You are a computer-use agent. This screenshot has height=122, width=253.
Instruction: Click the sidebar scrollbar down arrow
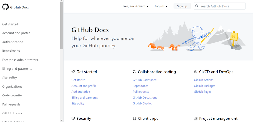[62, 120]
